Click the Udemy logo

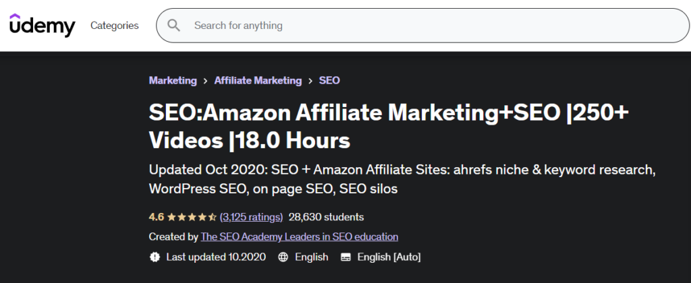[43, 26]
